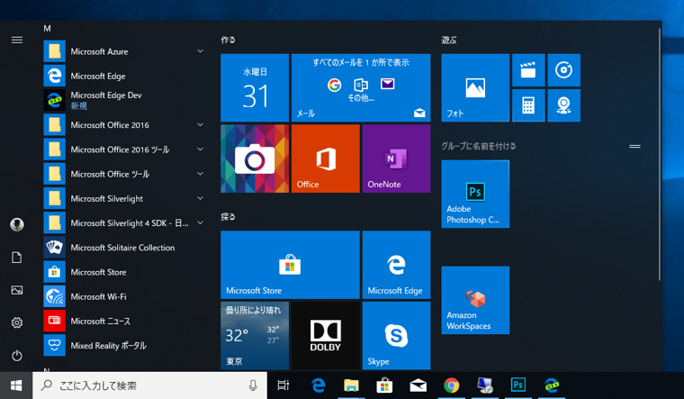Click the 探る group title
The image size is (684, 399).
[x=228, y=216]
